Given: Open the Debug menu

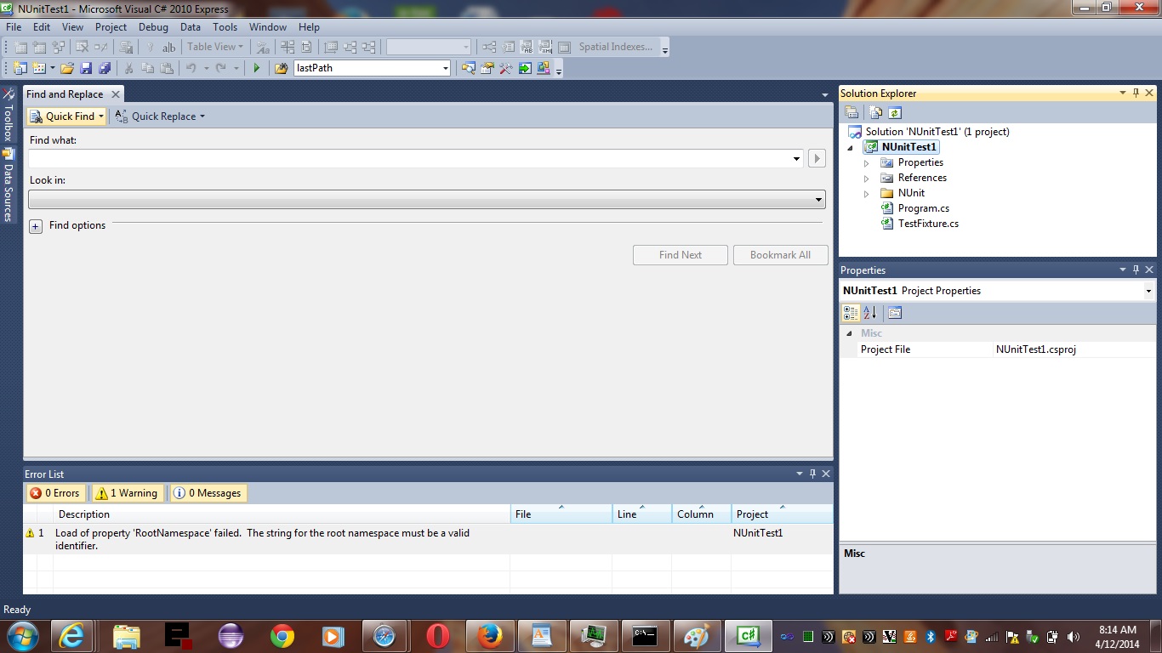Looking at the screenshot, I should click(x=153, y=27).
